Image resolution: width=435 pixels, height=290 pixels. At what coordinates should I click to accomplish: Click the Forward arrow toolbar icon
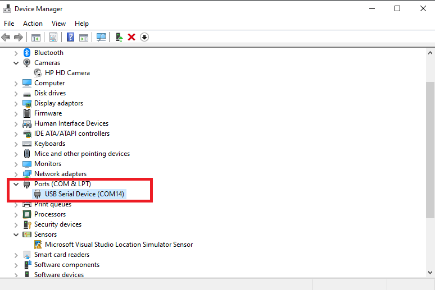point(19,37)
